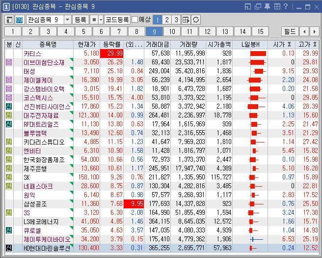Click the 신 badge on 키다리스튜디오 row

pos(9,142)
